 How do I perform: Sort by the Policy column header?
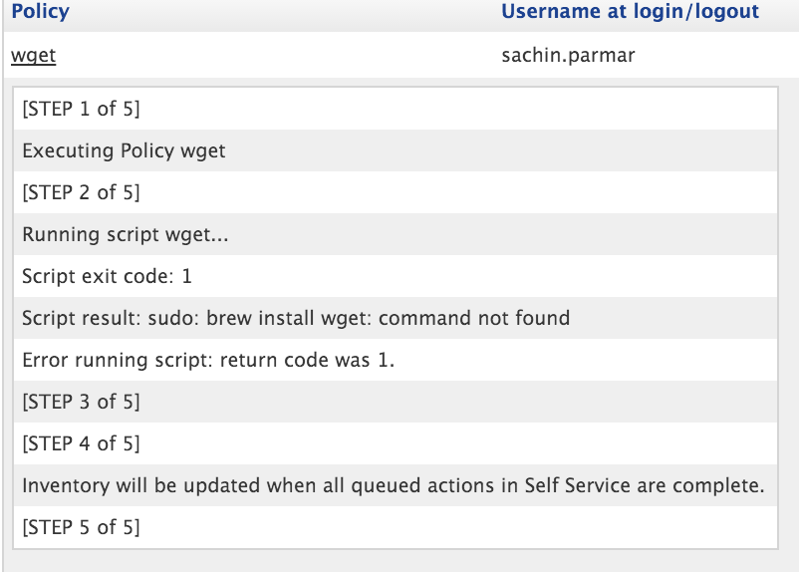40,11
